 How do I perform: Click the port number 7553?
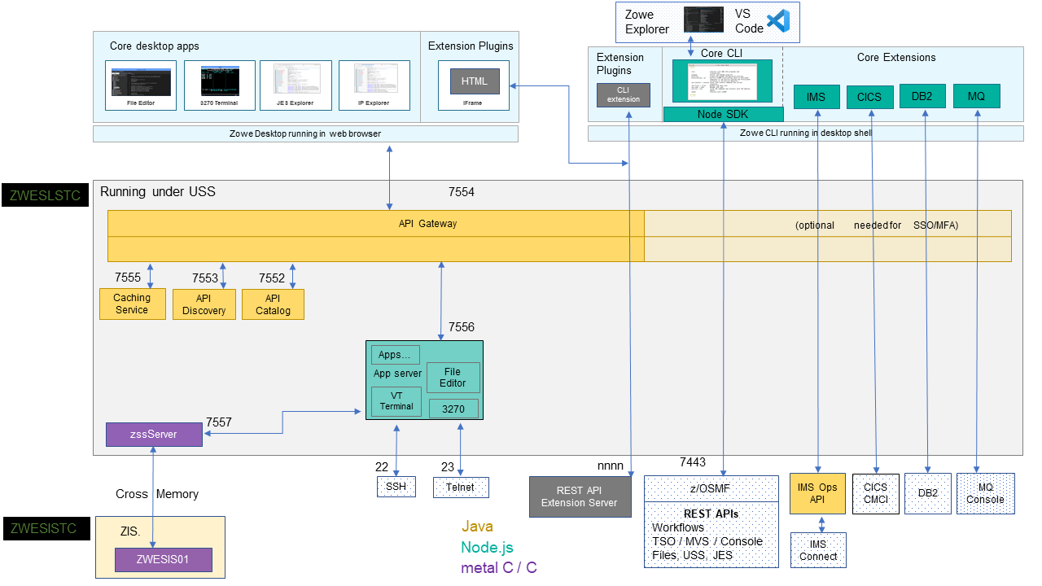205,278
